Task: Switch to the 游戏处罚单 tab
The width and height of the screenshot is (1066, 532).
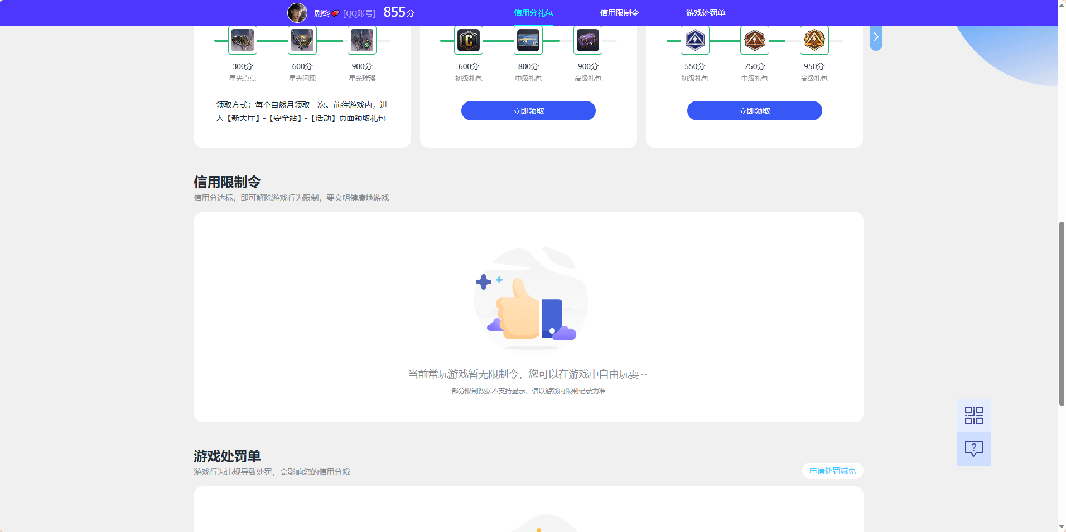Action: pos(705,12)
